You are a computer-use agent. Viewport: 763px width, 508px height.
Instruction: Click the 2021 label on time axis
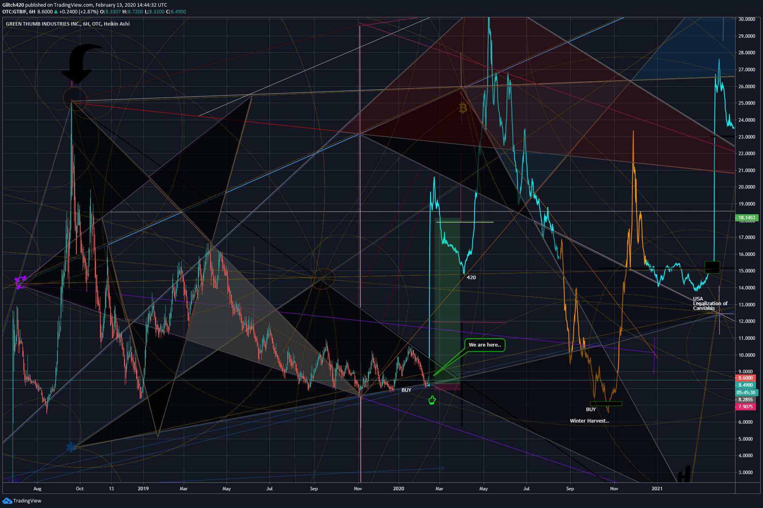pos(657,489)
